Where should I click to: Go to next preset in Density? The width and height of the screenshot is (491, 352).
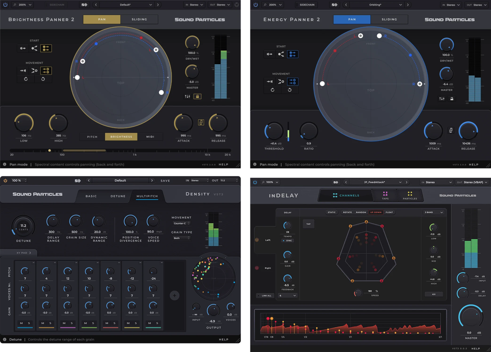[152, 180]
